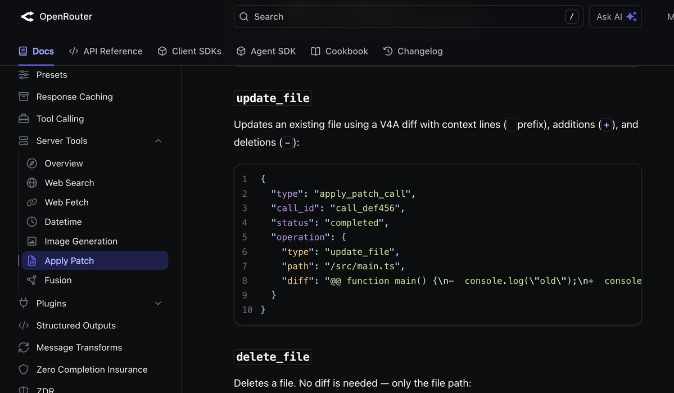Open the Changelog tab
The width and height of the screenshot is (674, 393).
tap(413, 51)
